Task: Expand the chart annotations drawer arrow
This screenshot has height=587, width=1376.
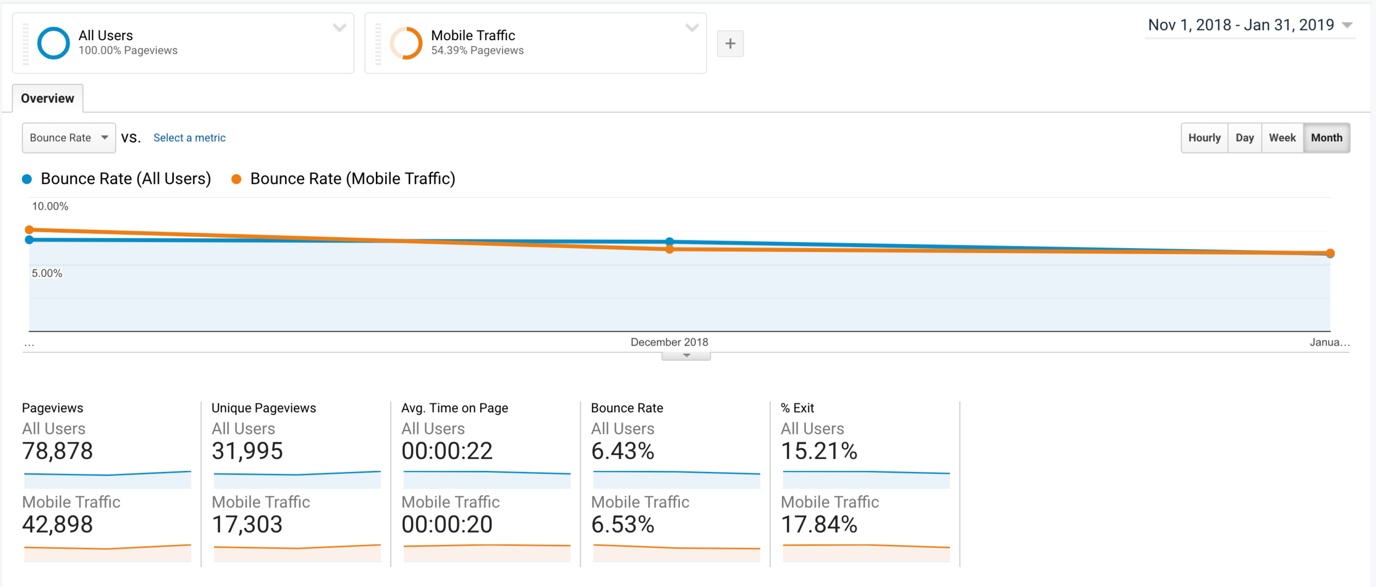Action: point(686,356)
